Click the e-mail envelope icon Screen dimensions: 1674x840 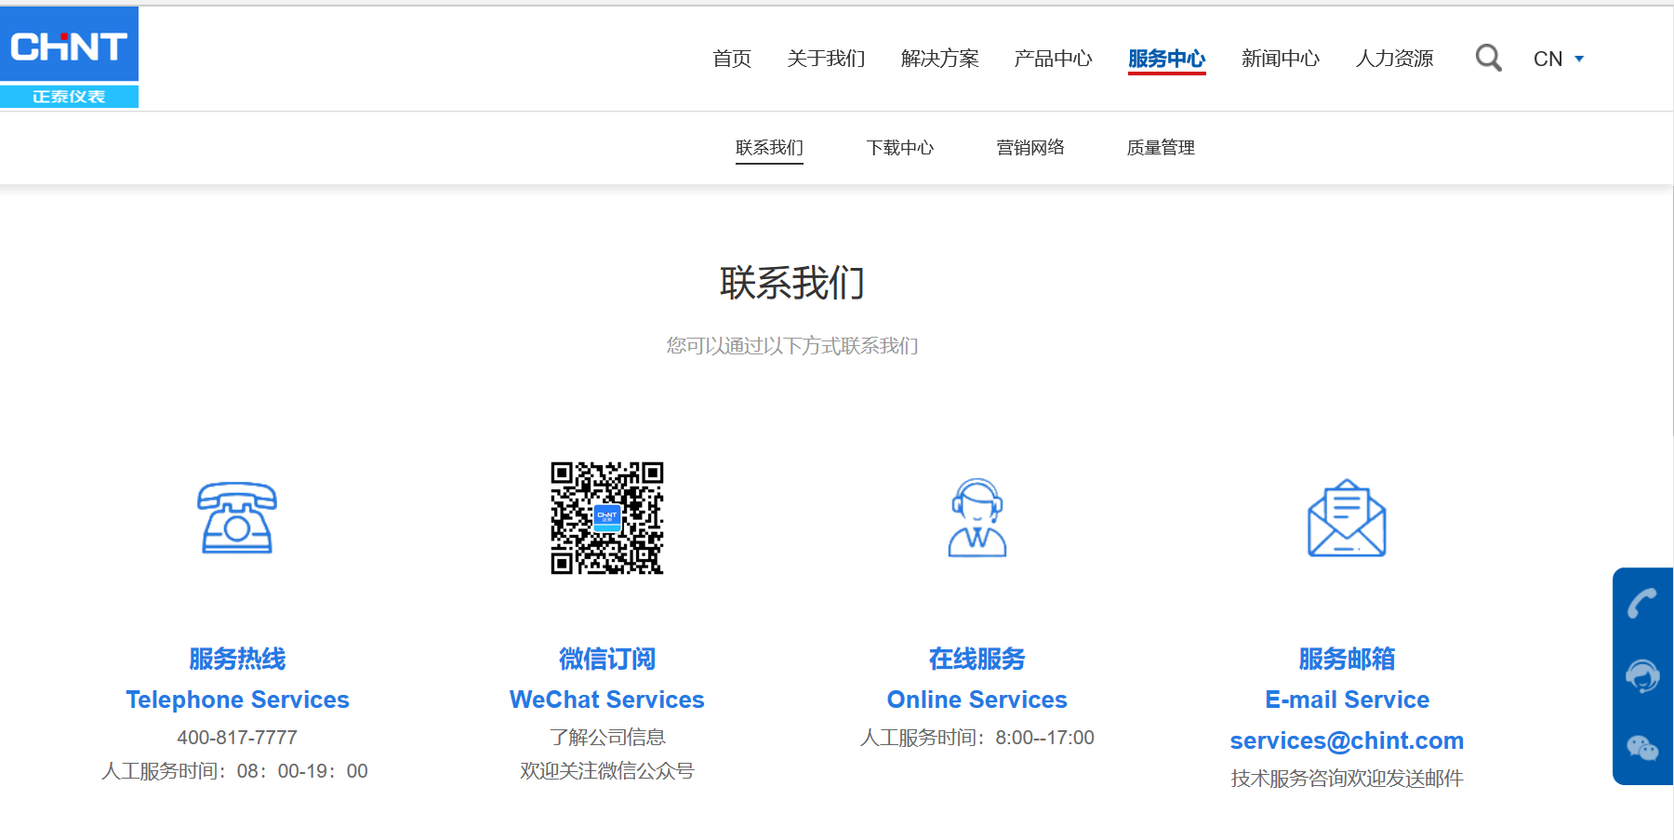(1347, 518)
